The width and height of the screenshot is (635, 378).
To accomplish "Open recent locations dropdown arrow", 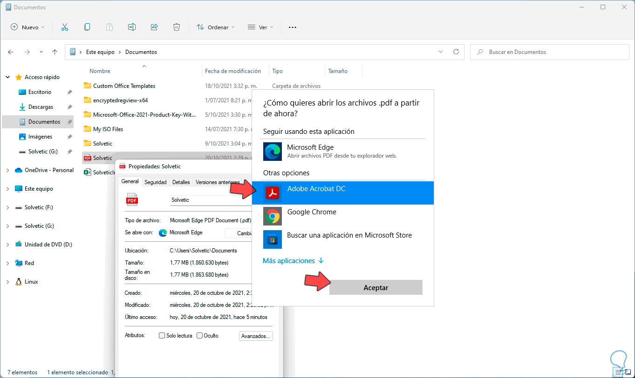I will pos(41,52).
